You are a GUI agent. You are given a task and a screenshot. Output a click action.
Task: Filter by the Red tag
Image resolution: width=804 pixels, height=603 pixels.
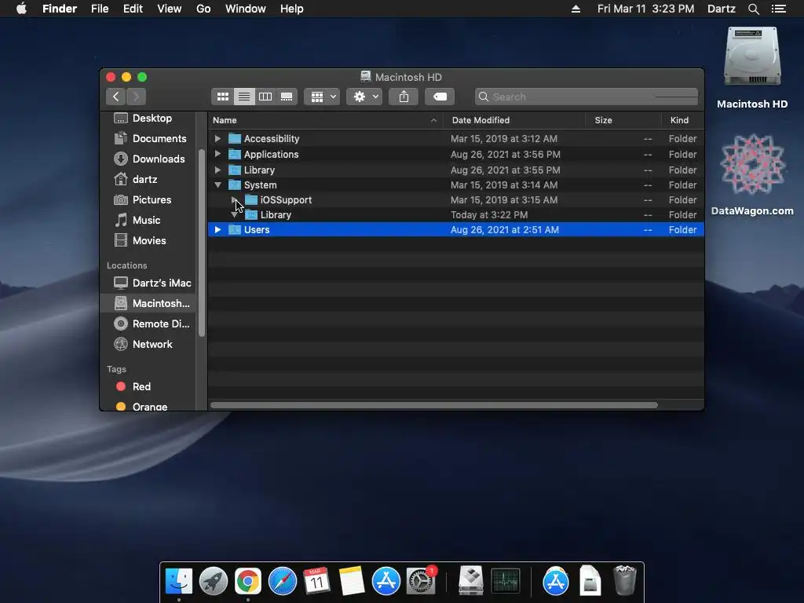(148, 386)
